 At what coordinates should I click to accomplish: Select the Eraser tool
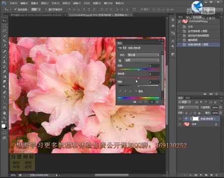pyautogui.click(x=4, y=72)
